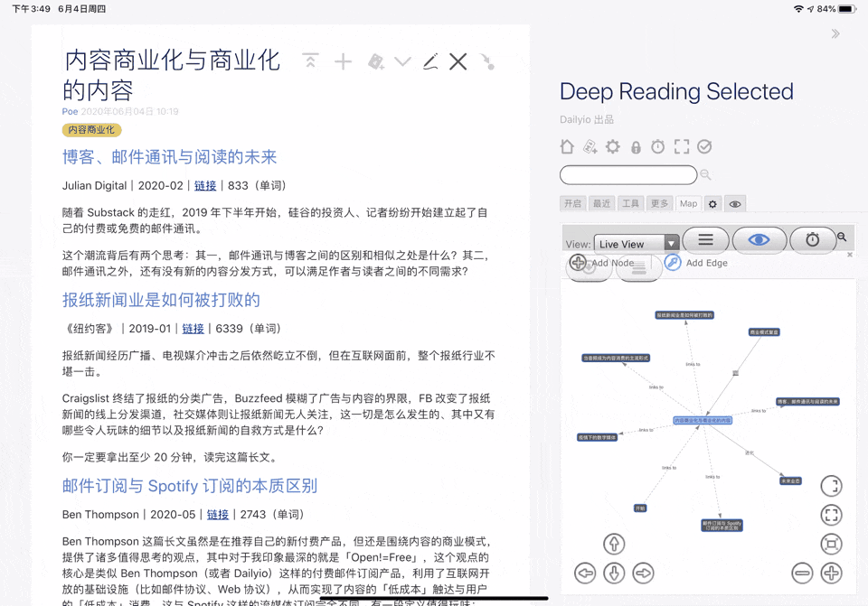Click Add Node in the map
The height and width of the screenshot is (606, 868).
pyautogui.click(x=602, y=263)
